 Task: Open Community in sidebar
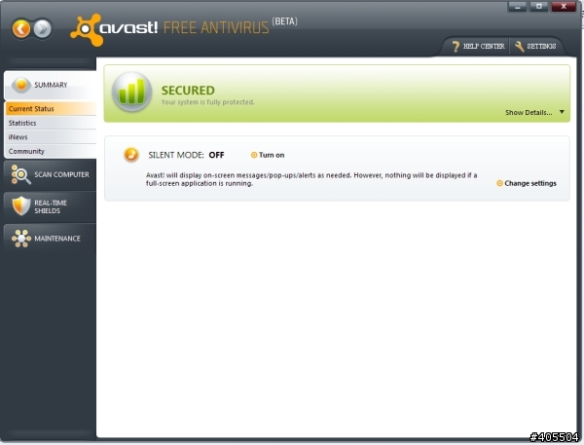51,151
